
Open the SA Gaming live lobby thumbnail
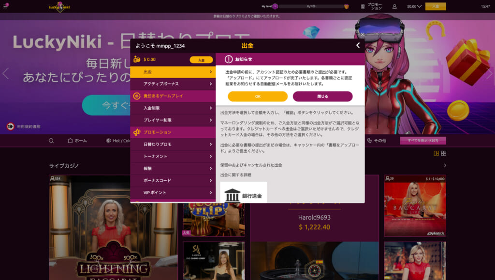point(214,261)
